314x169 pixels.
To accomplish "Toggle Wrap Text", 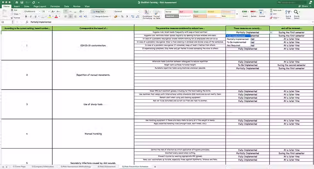I will pos(99,12).
